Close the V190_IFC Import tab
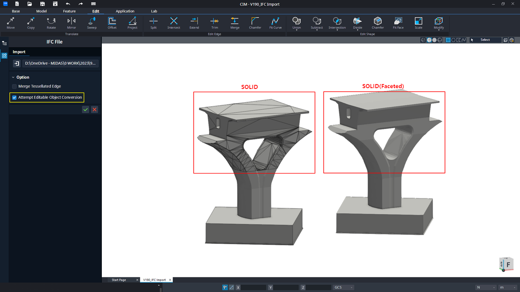This screenshot has height=292, width=520. pos(170,280)
